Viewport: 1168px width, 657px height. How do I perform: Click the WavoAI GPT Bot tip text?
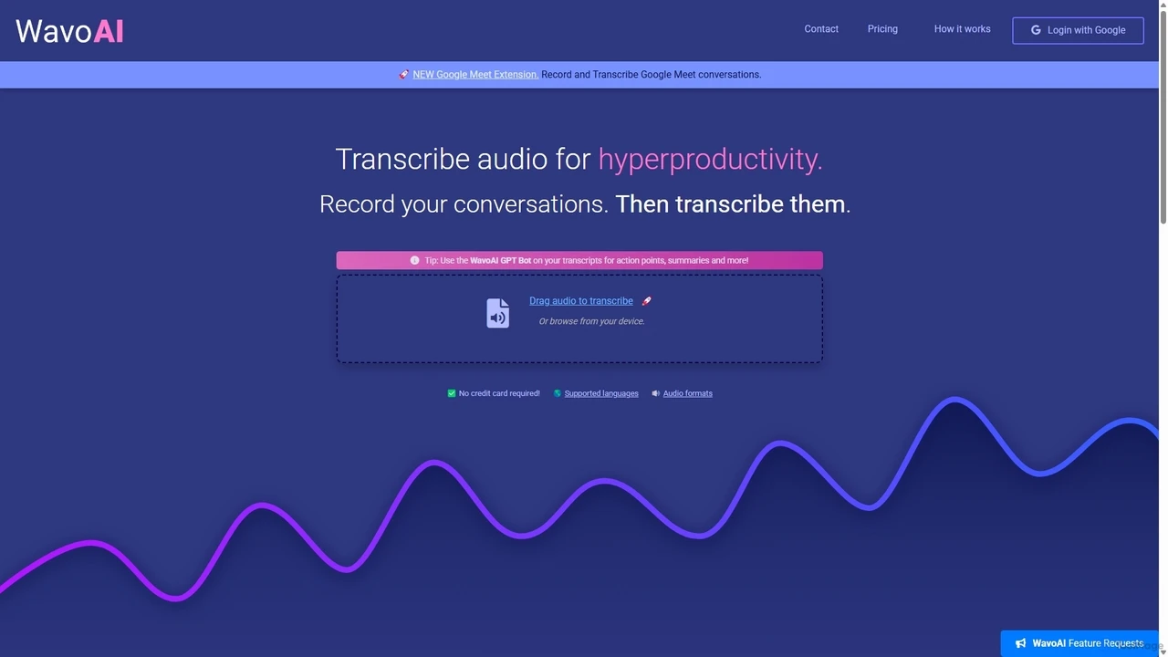[586, 260]
